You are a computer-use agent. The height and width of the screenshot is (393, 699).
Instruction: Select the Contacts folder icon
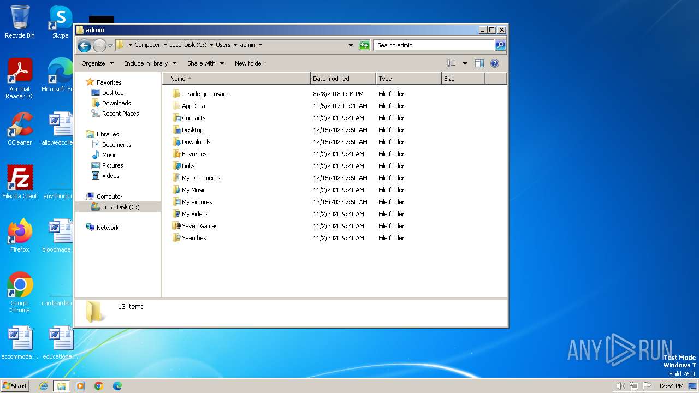[x=176, y=118]
